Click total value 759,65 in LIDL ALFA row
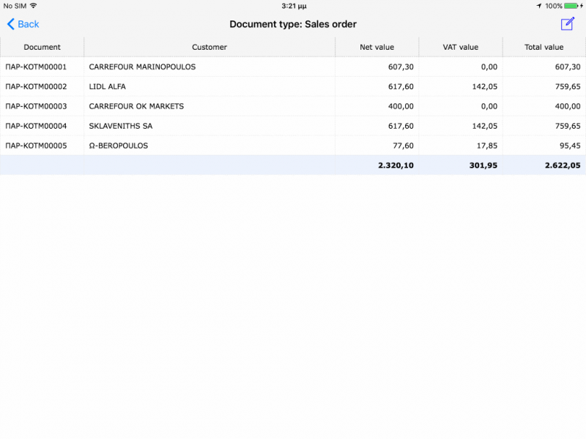Viewport: 586px width, 439px height. pos(568,86)
